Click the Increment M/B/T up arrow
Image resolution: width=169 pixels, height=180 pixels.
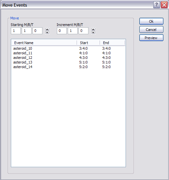tap(93, 29)
